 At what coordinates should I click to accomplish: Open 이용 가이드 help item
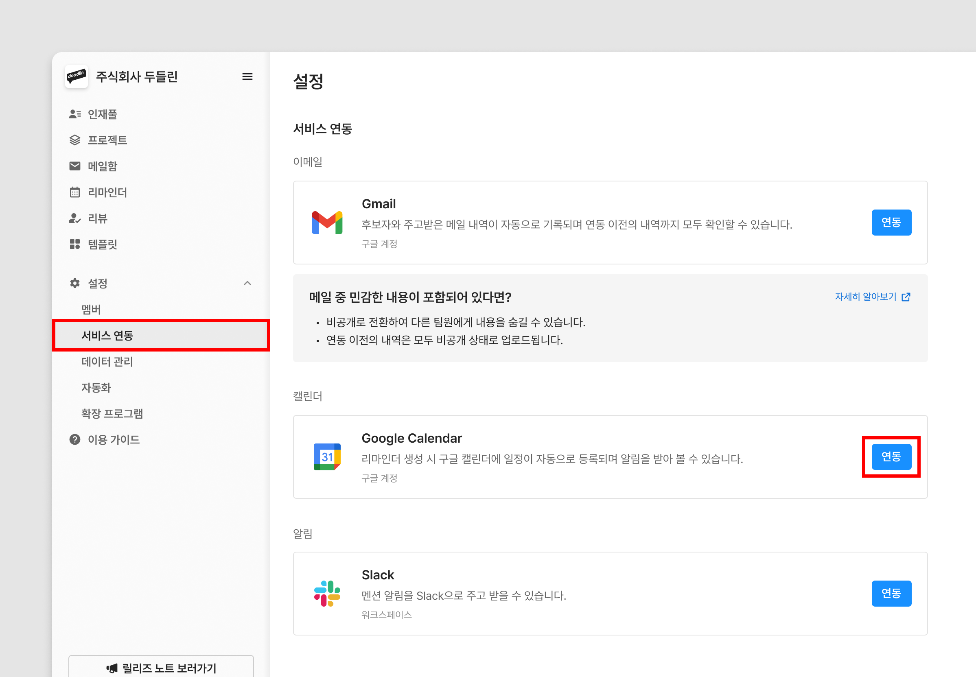(113, 439)
